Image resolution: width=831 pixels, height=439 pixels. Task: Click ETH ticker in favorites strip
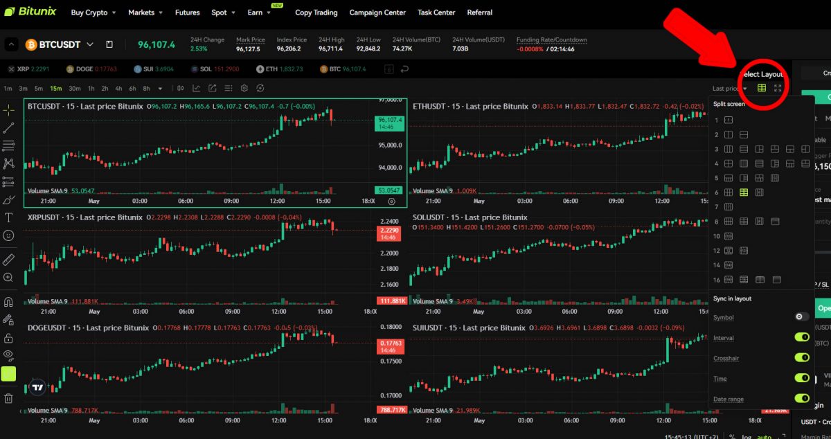click(x=280, y=69)
